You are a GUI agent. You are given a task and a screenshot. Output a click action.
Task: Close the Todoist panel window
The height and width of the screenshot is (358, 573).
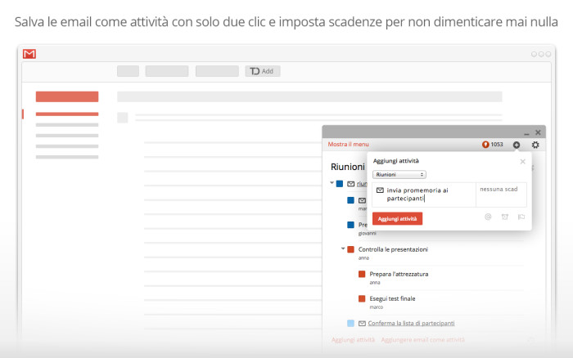coord(538,132)
